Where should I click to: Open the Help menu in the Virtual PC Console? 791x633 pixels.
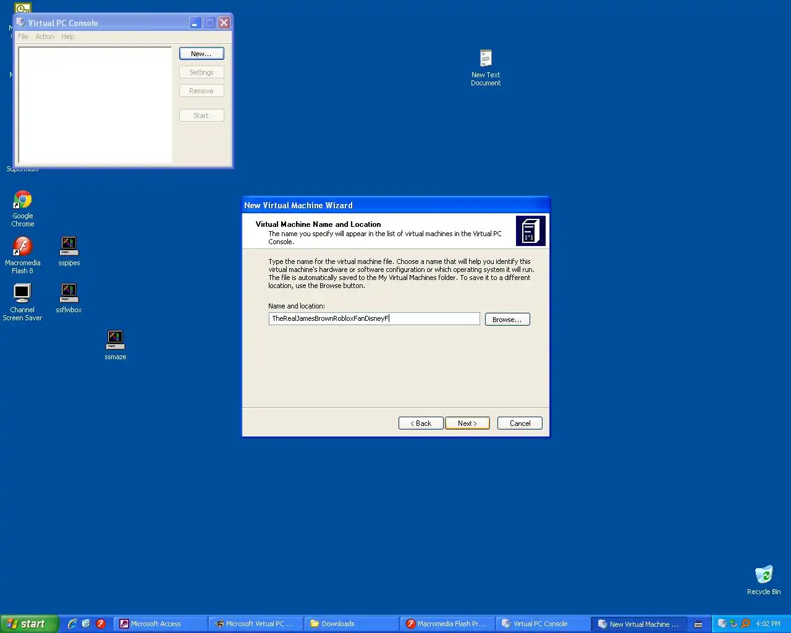(x=68, y=36)
